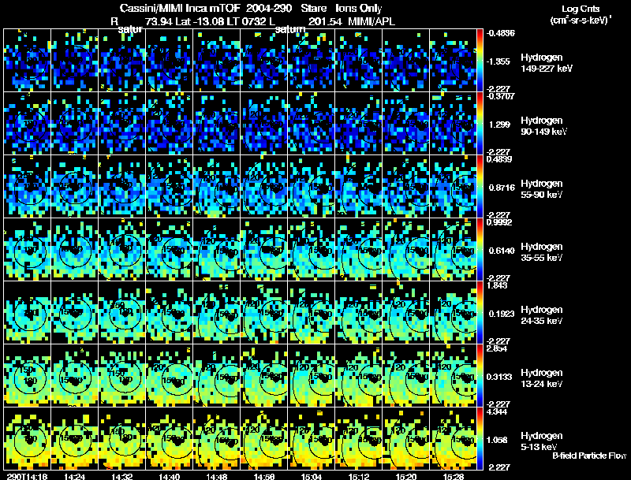Screen dimensions: 631x480
Task: Select the 149-227 keV image at 15:12
Action: pos(359,61)
